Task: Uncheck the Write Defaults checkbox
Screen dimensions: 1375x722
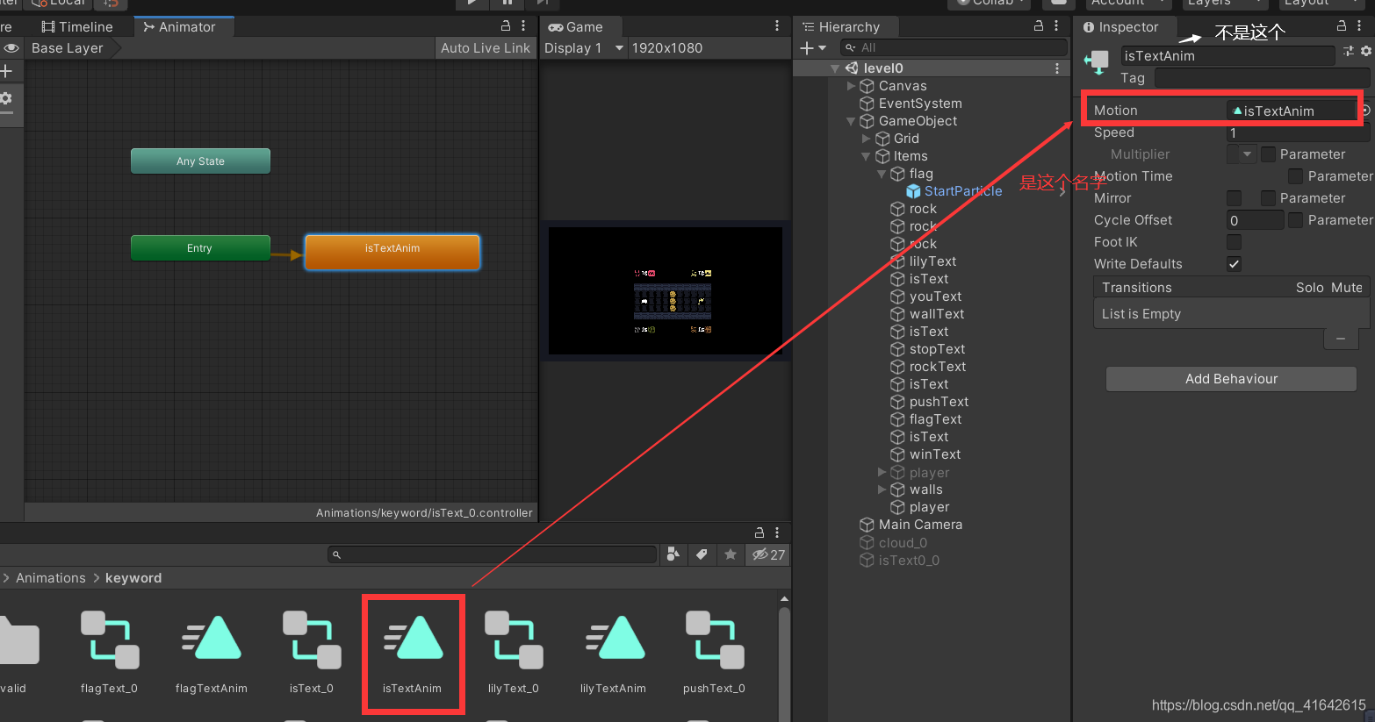Action: (1234, 263)
